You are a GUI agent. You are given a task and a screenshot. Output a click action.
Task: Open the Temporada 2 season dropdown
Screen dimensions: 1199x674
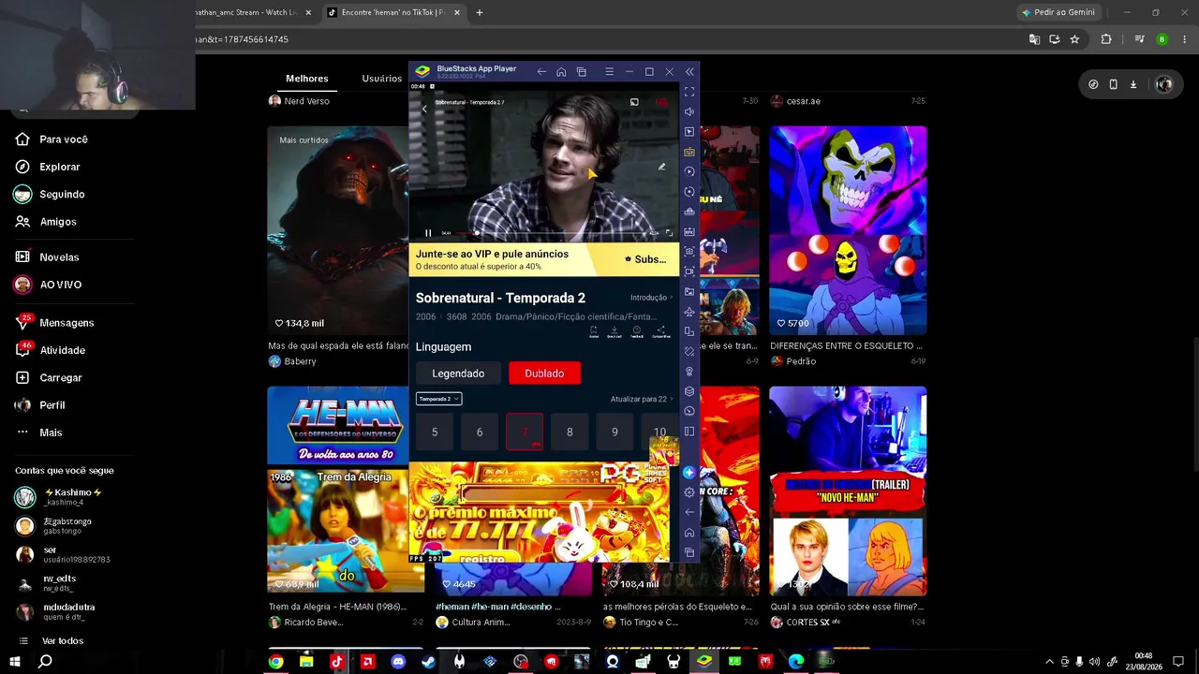pyautogui.click(x=438, y=399)
